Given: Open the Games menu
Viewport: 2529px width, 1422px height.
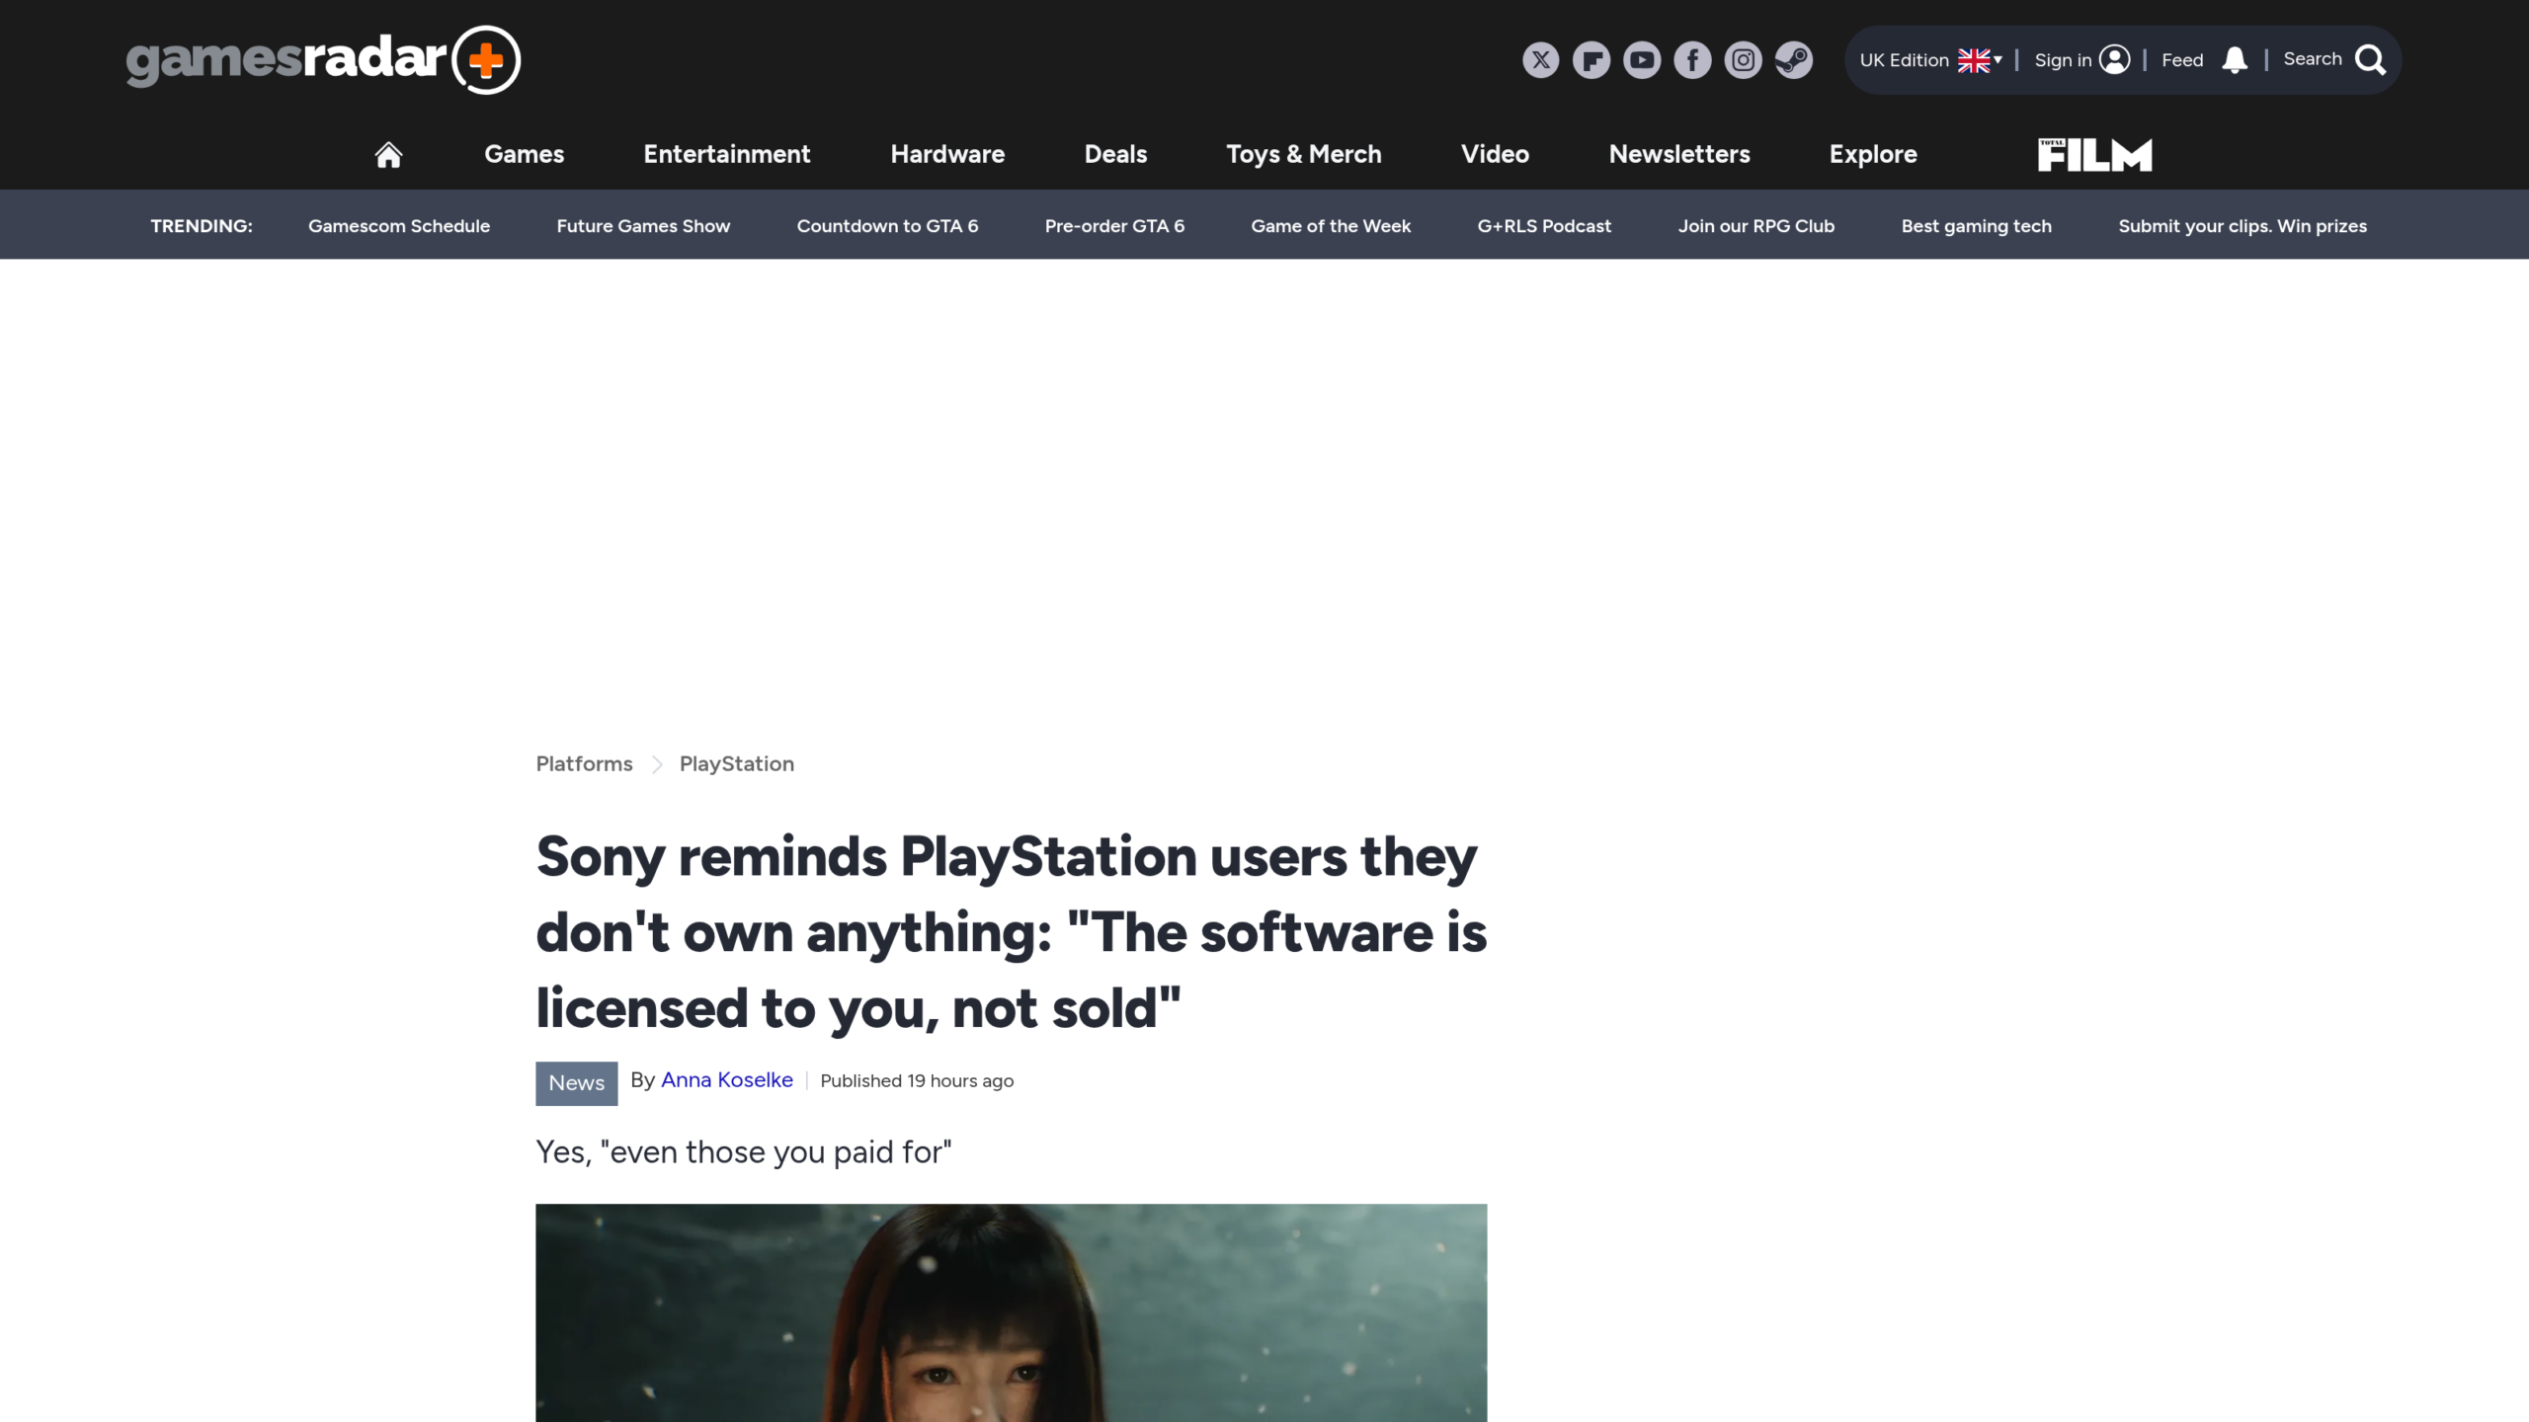Looking at the screenshot, I should [x=524, y=154].
